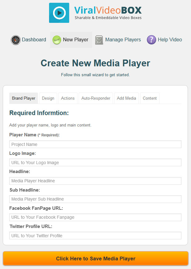
Task: Open the Auto-Responder tab
Action: (x=96, y=98)
